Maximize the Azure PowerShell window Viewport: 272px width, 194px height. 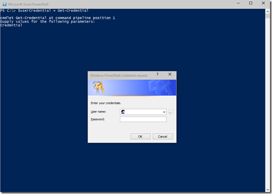[x=251, y=3]
